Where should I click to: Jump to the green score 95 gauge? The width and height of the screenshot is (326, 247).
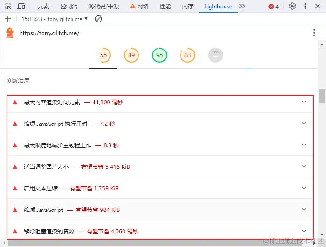coord(159,55)
